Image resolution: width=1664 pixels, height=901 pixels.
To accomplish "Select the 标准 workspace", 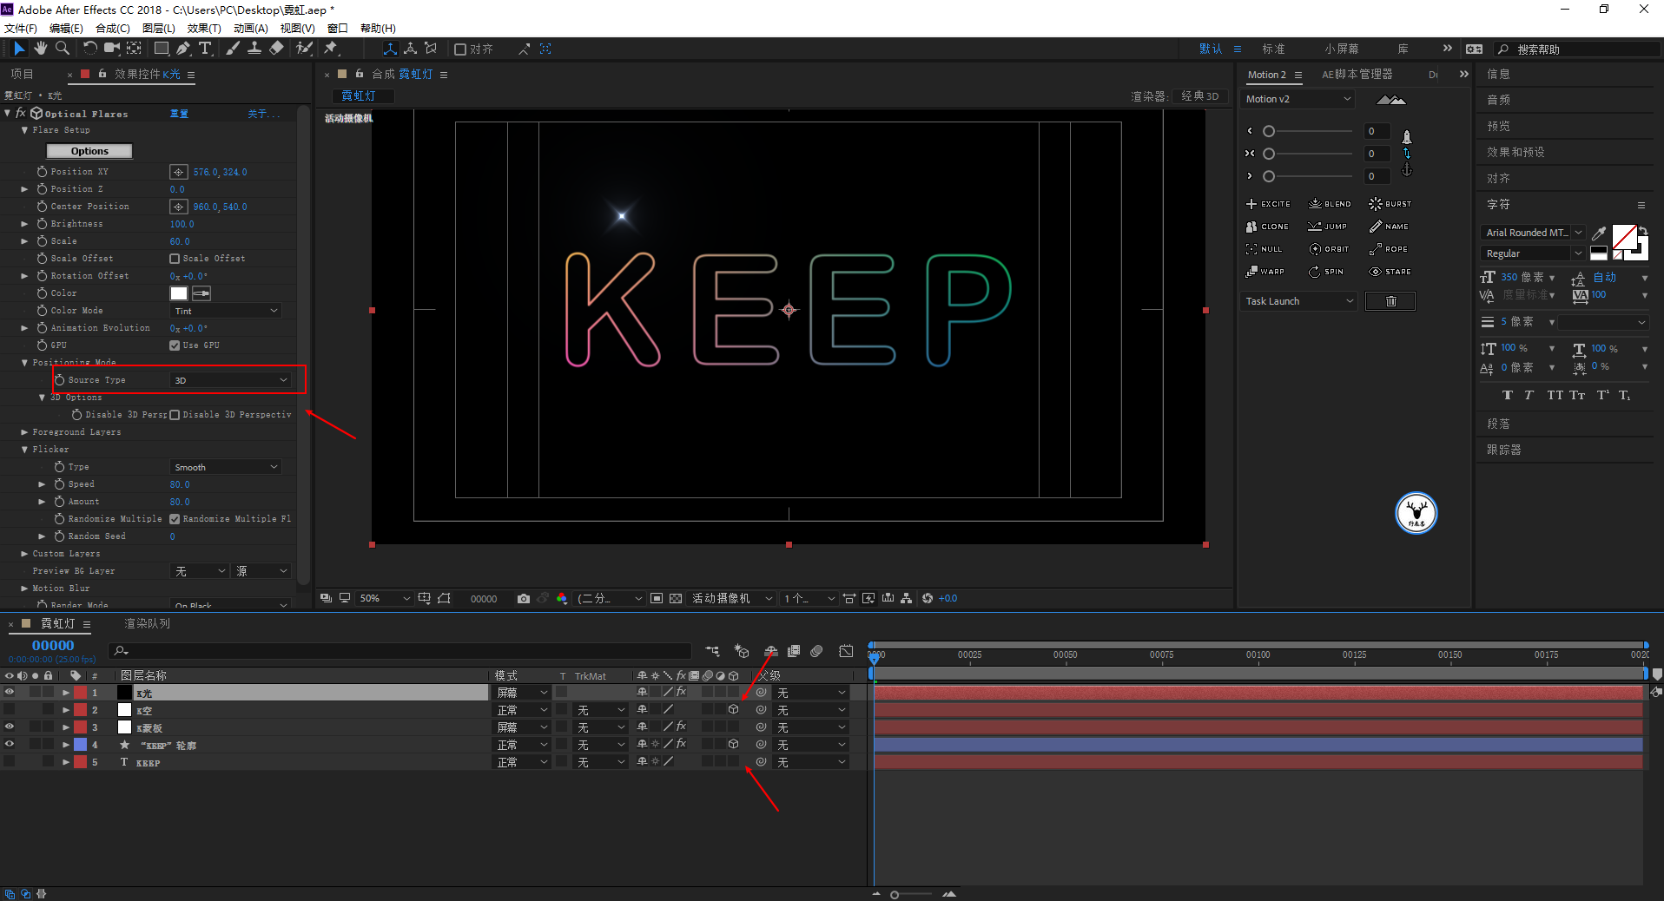I will [1273, 49].
